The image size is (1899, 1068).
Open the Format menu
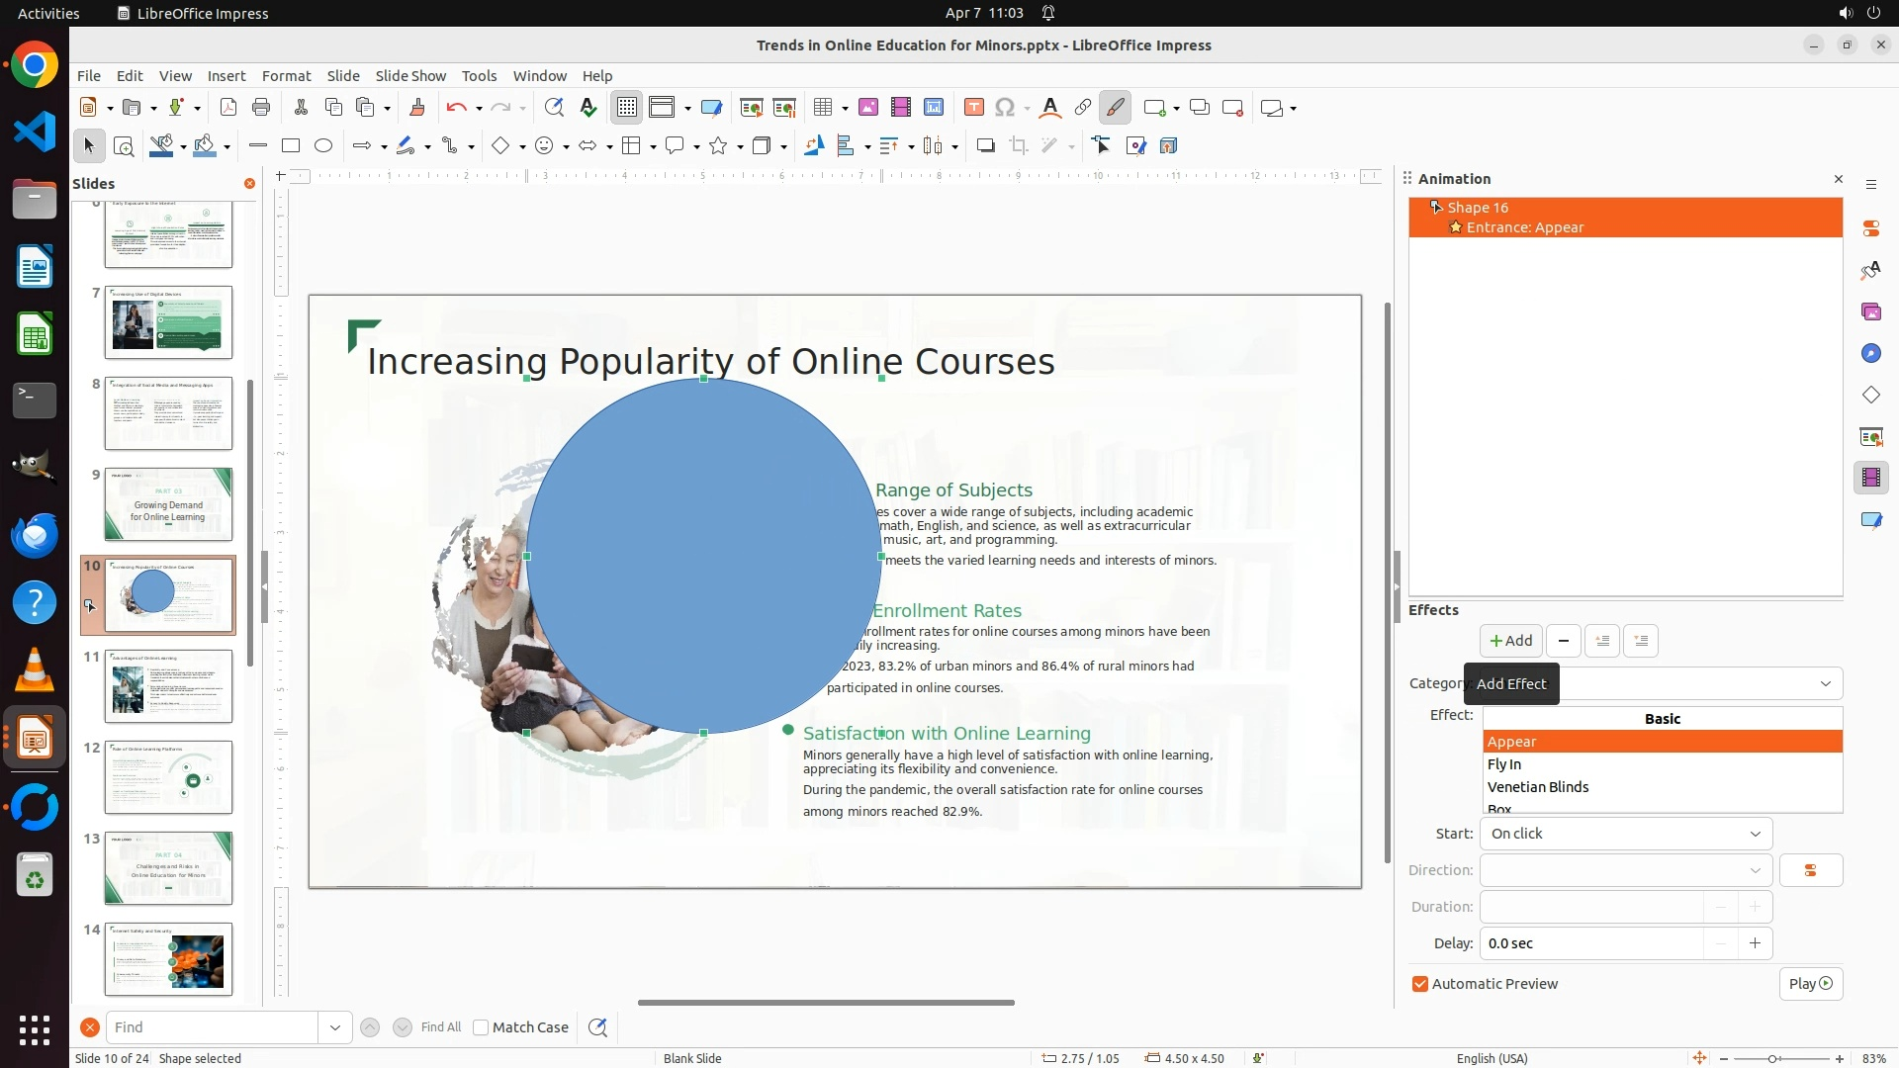[286, 76]
